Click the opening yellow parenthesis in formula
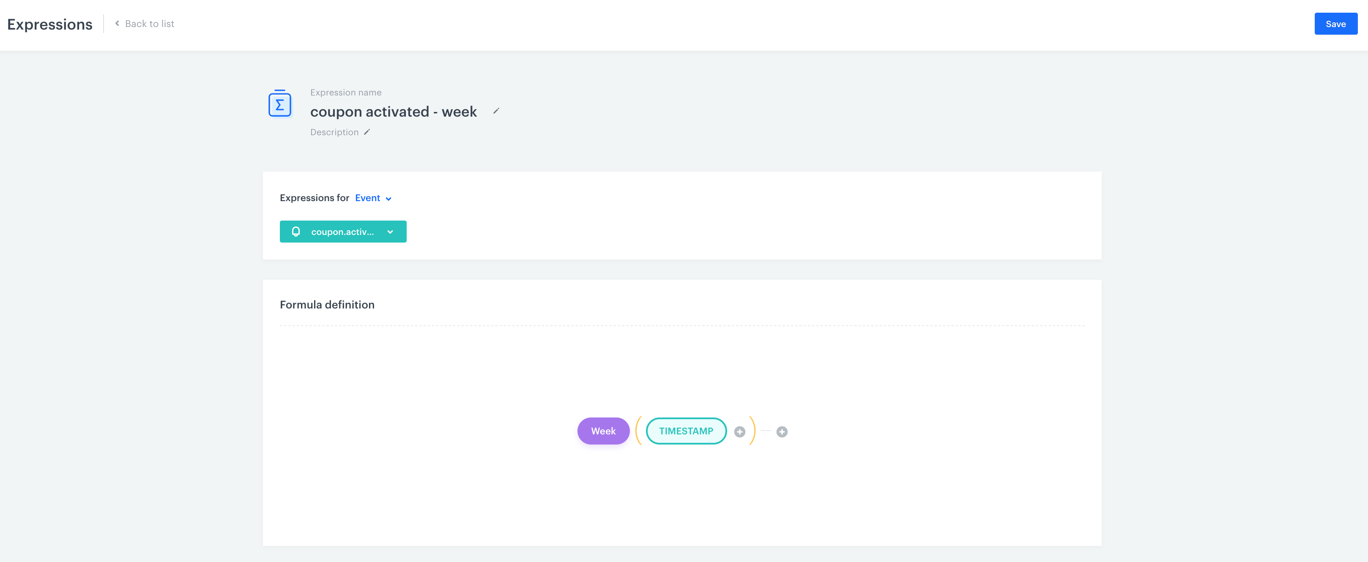The width and height of the screenshot is (1368, 562). point(639,431)
